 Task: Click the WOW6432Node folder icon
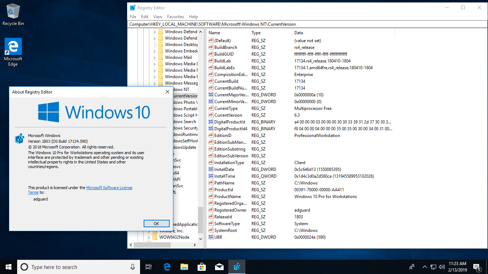(x=154, y=237)
